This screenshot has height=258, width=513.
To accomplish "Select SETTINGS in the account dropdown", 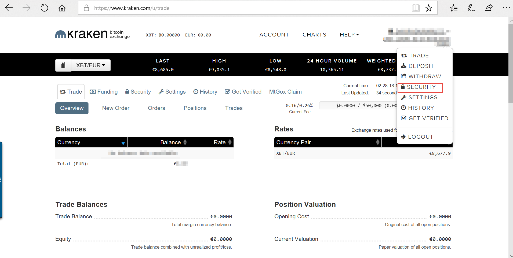I will pos(419,97).
